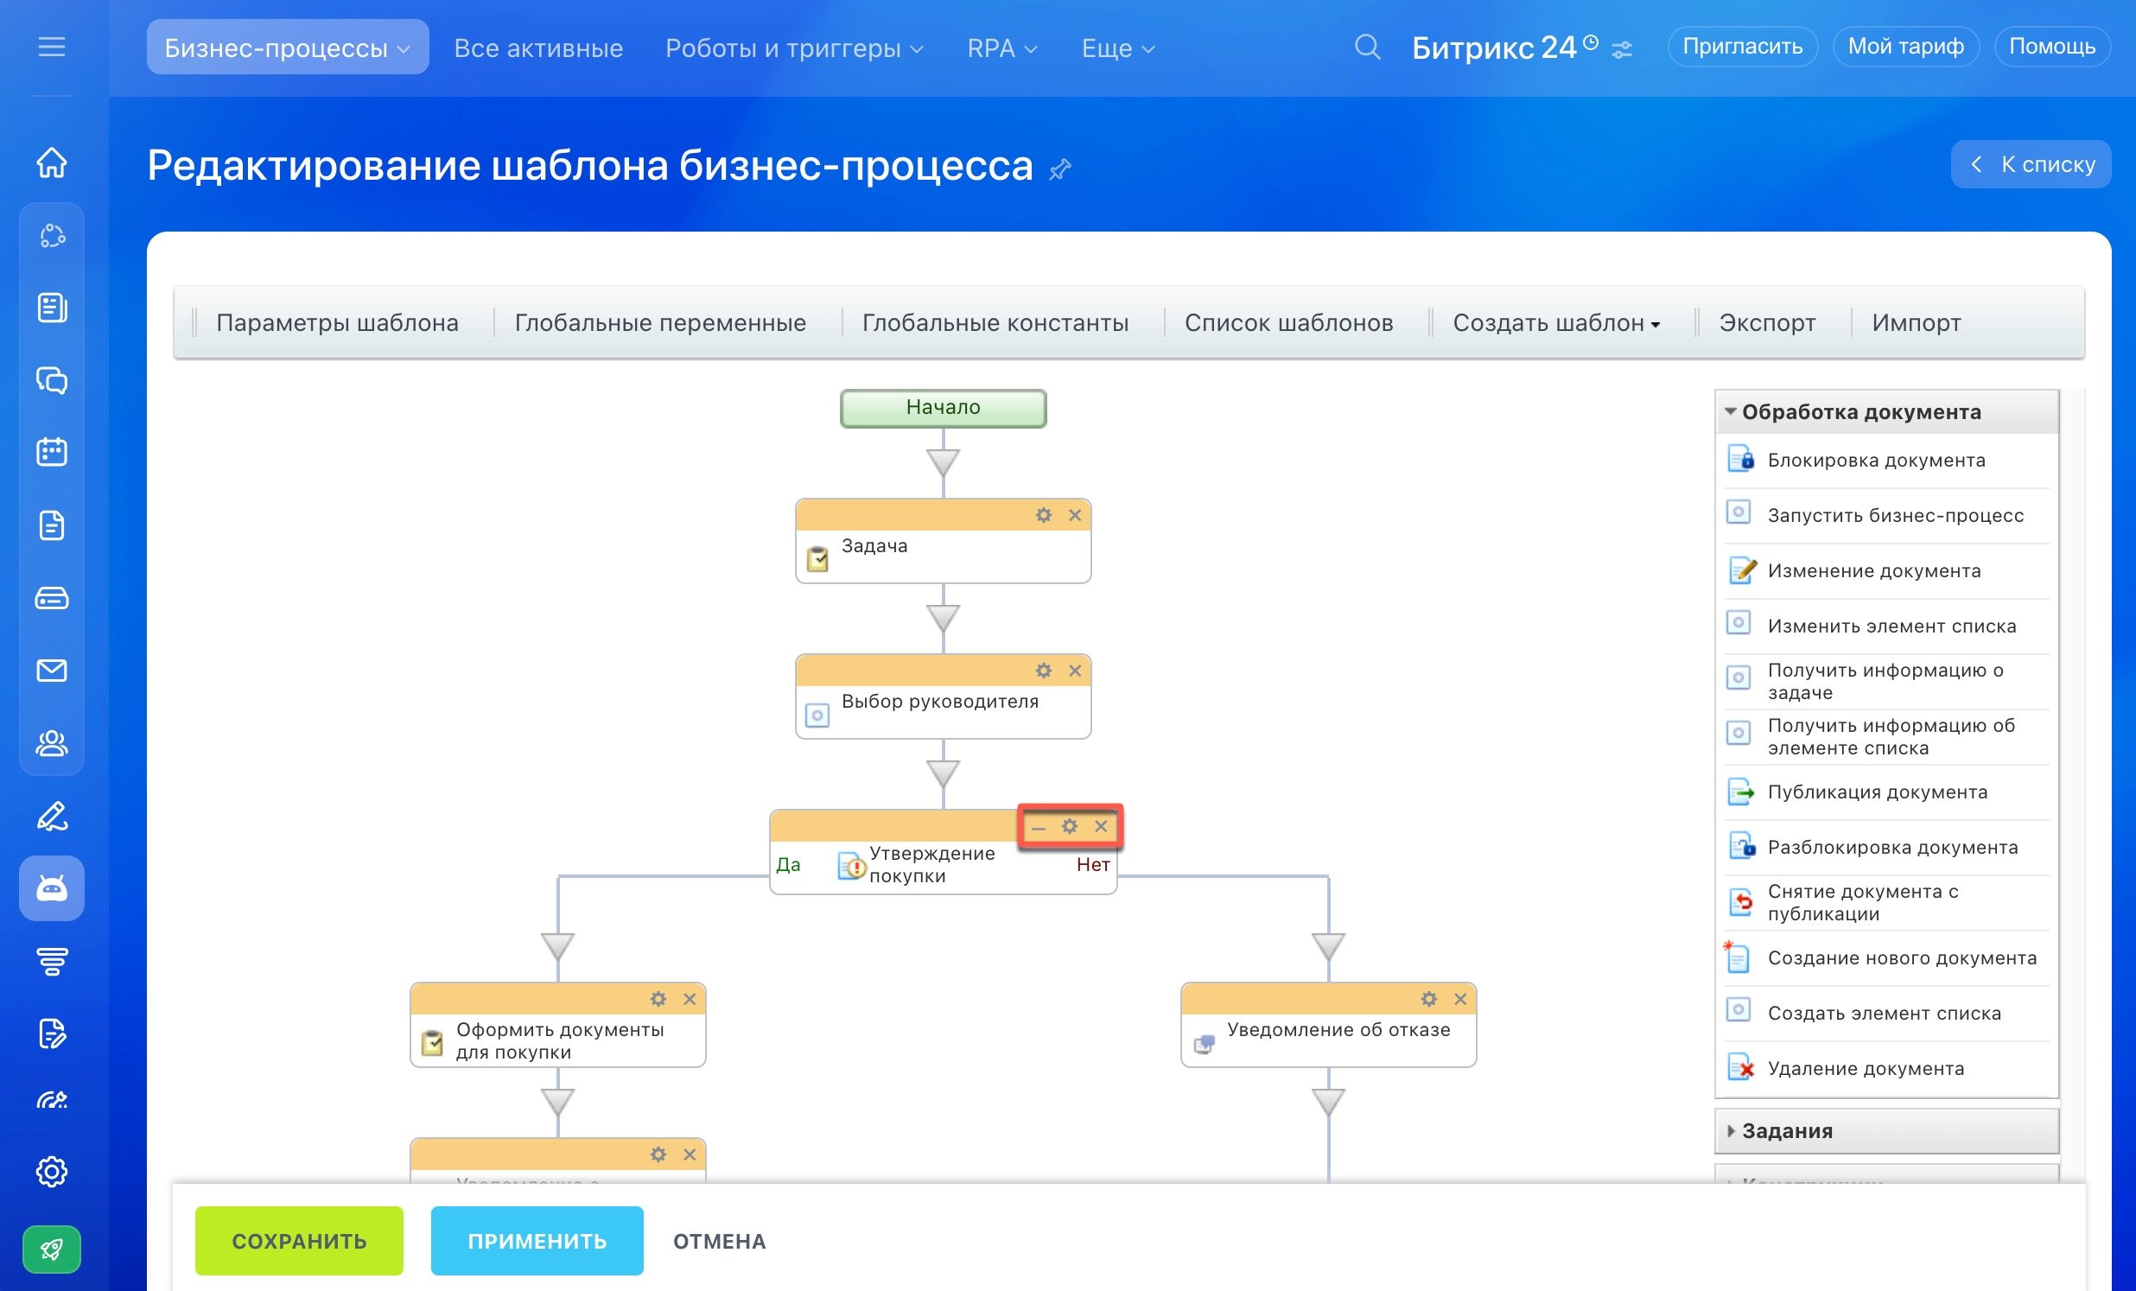Remove the Выбор руководителя activity block
This screenshot has height=1291, width=2136.
click(1074, 671)
